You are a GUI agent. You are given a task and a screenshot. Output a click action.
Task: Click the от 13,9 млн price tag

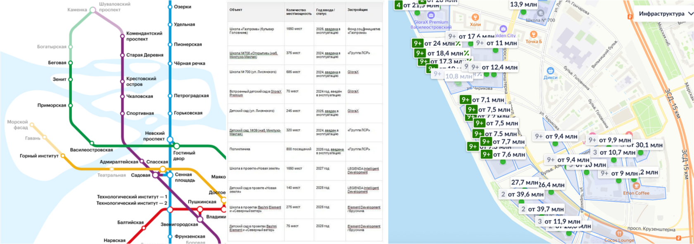click(523, 5)
